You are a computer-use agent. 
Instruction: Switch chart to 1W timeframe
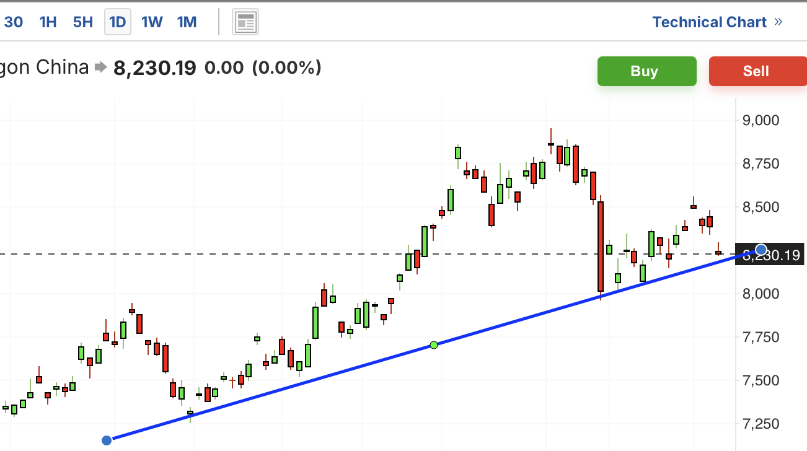click(x=152, y=22)
